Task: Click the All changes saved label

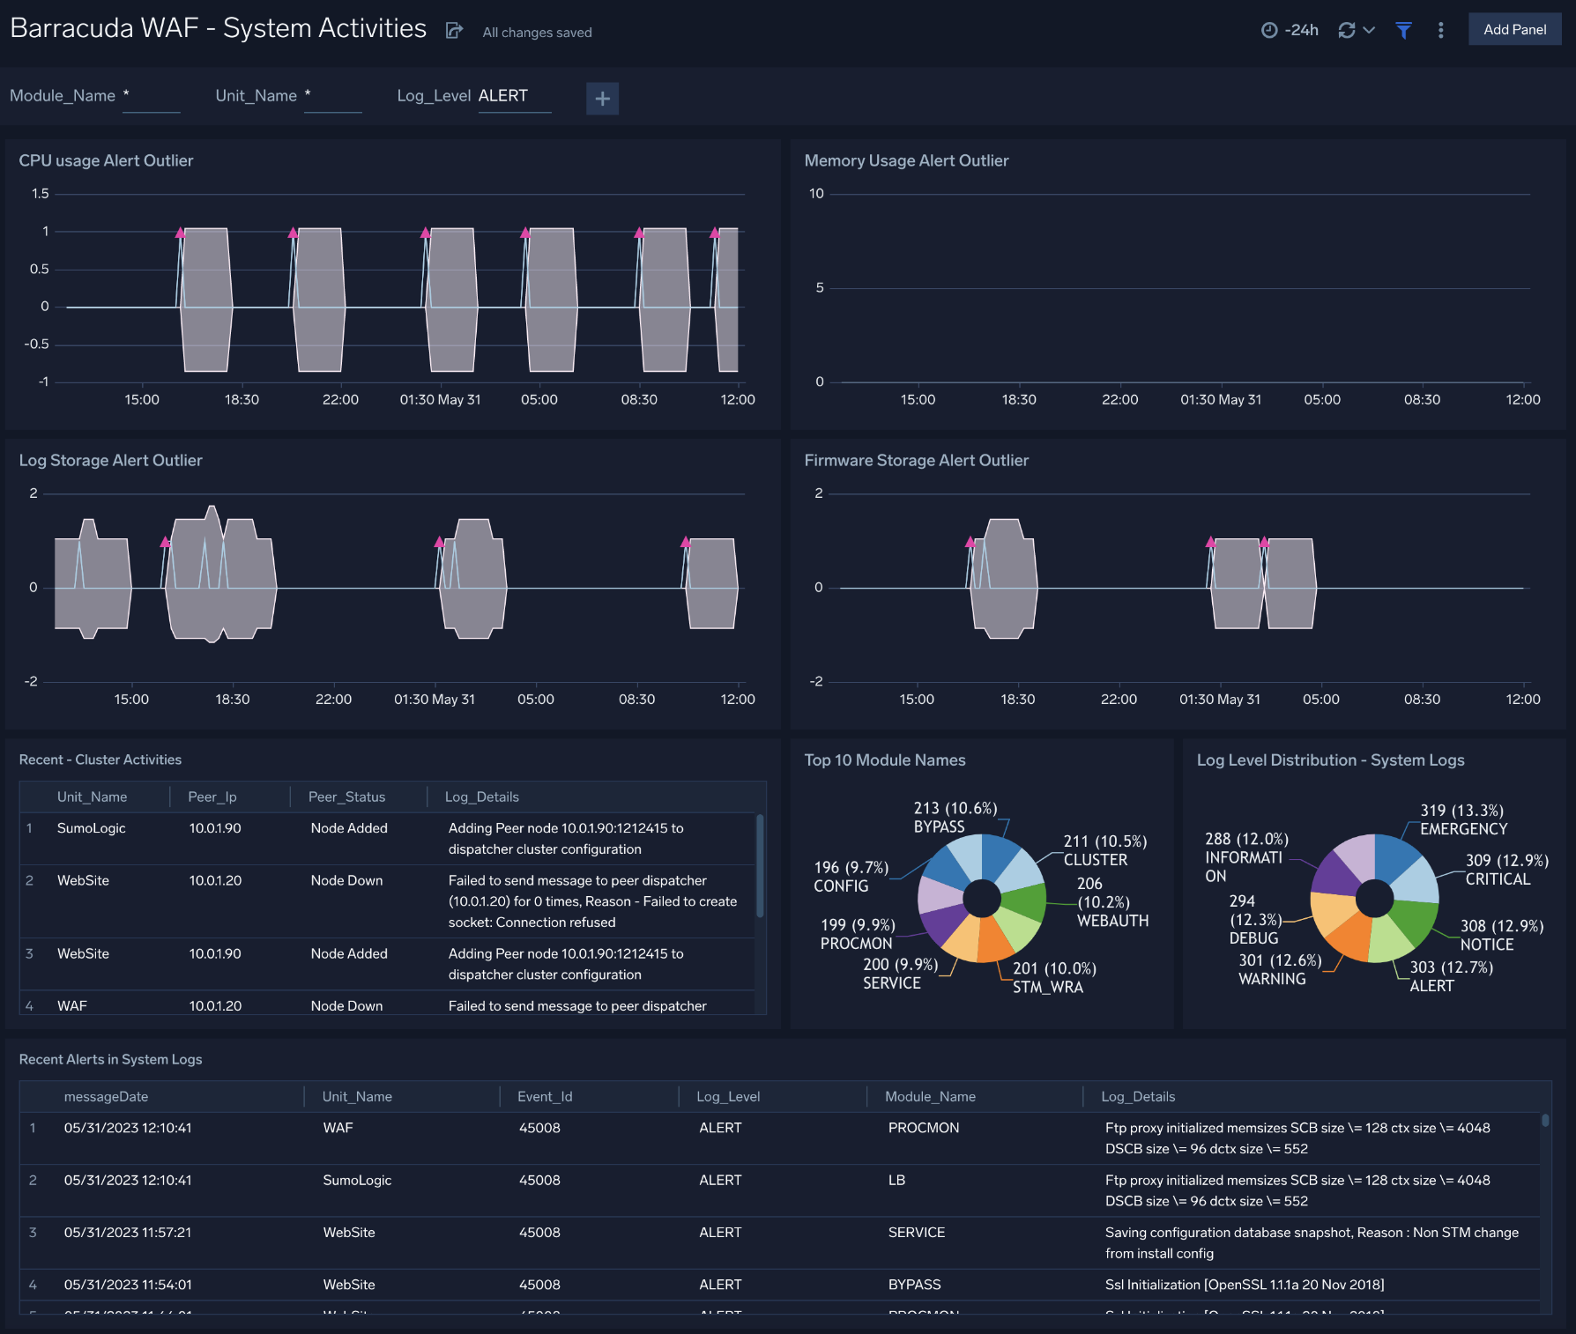Action: coord(536,32)
